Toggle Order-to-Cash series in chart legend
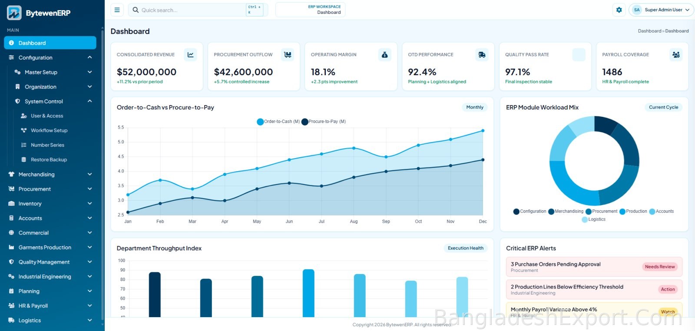The height and width of the screenshot is (331, 695). [x=278, y=122]
